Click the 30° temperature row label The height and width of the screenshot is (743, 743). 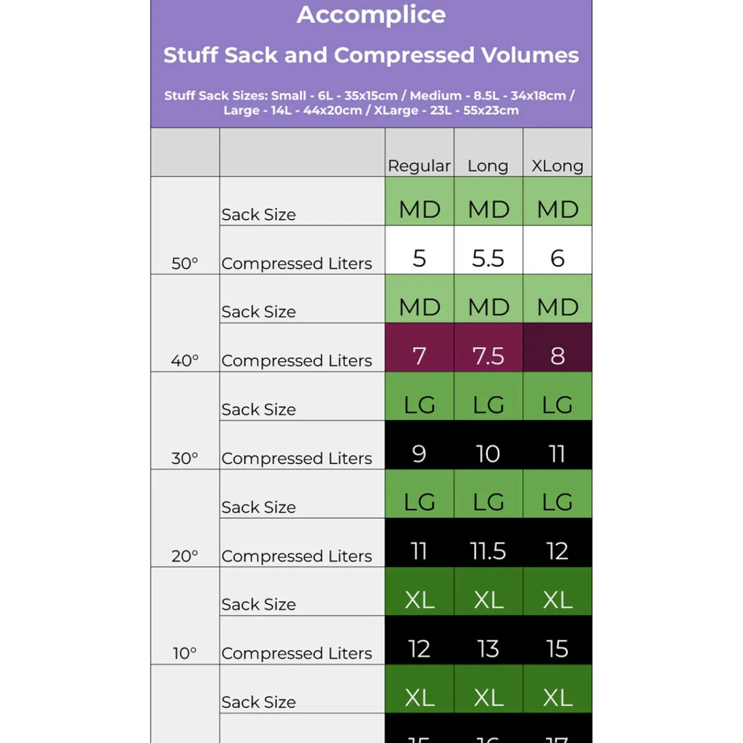pos(185,458)
